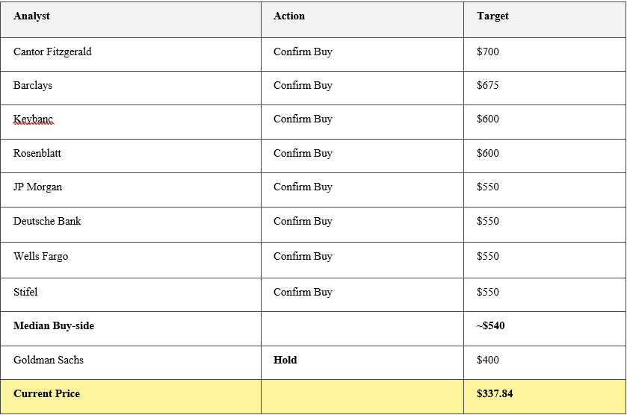Screen dimensions: 627x415
Task: Click the $700 target value
Action: pyautogui.click(x=488, y=52)
